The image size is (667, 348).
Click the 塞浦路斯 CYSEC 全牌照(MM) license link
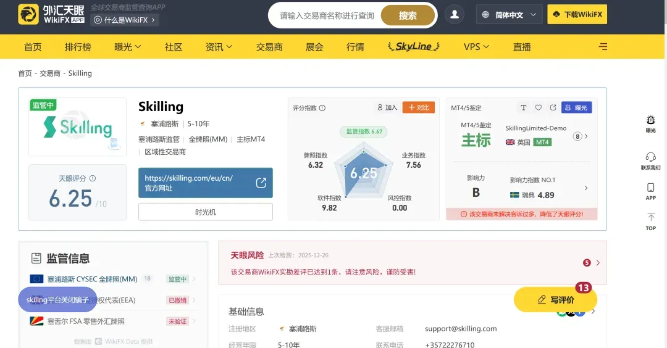click(92, 279)
